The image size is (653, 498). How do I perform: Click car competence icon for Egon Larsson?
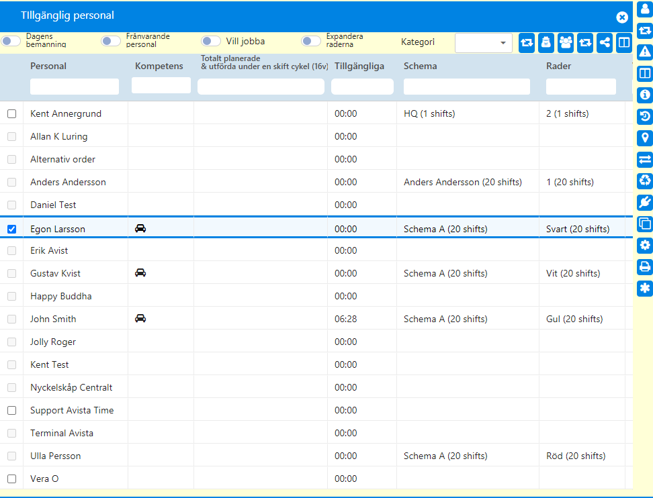coord(140,228)
